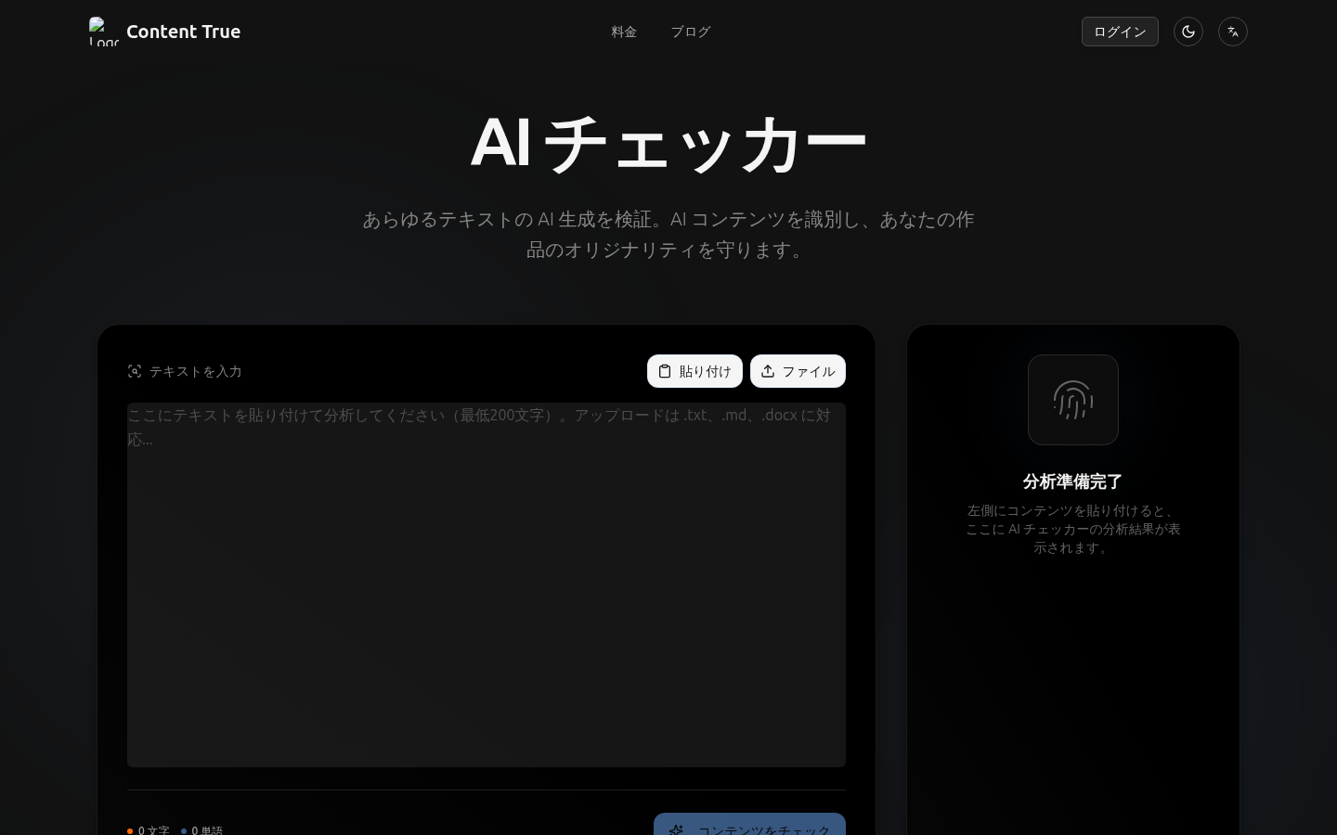The height and width of the screenshot is (835, 1337).
Task: Click the Content True logo image
Action: (104, 32)
